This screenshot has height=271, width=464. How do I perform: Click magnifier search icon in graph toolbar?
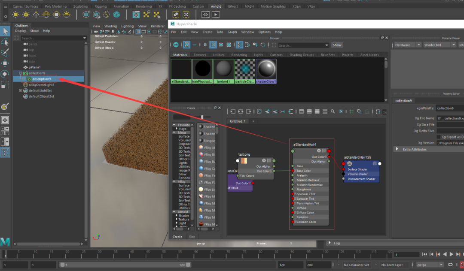[x=333, y=111]
